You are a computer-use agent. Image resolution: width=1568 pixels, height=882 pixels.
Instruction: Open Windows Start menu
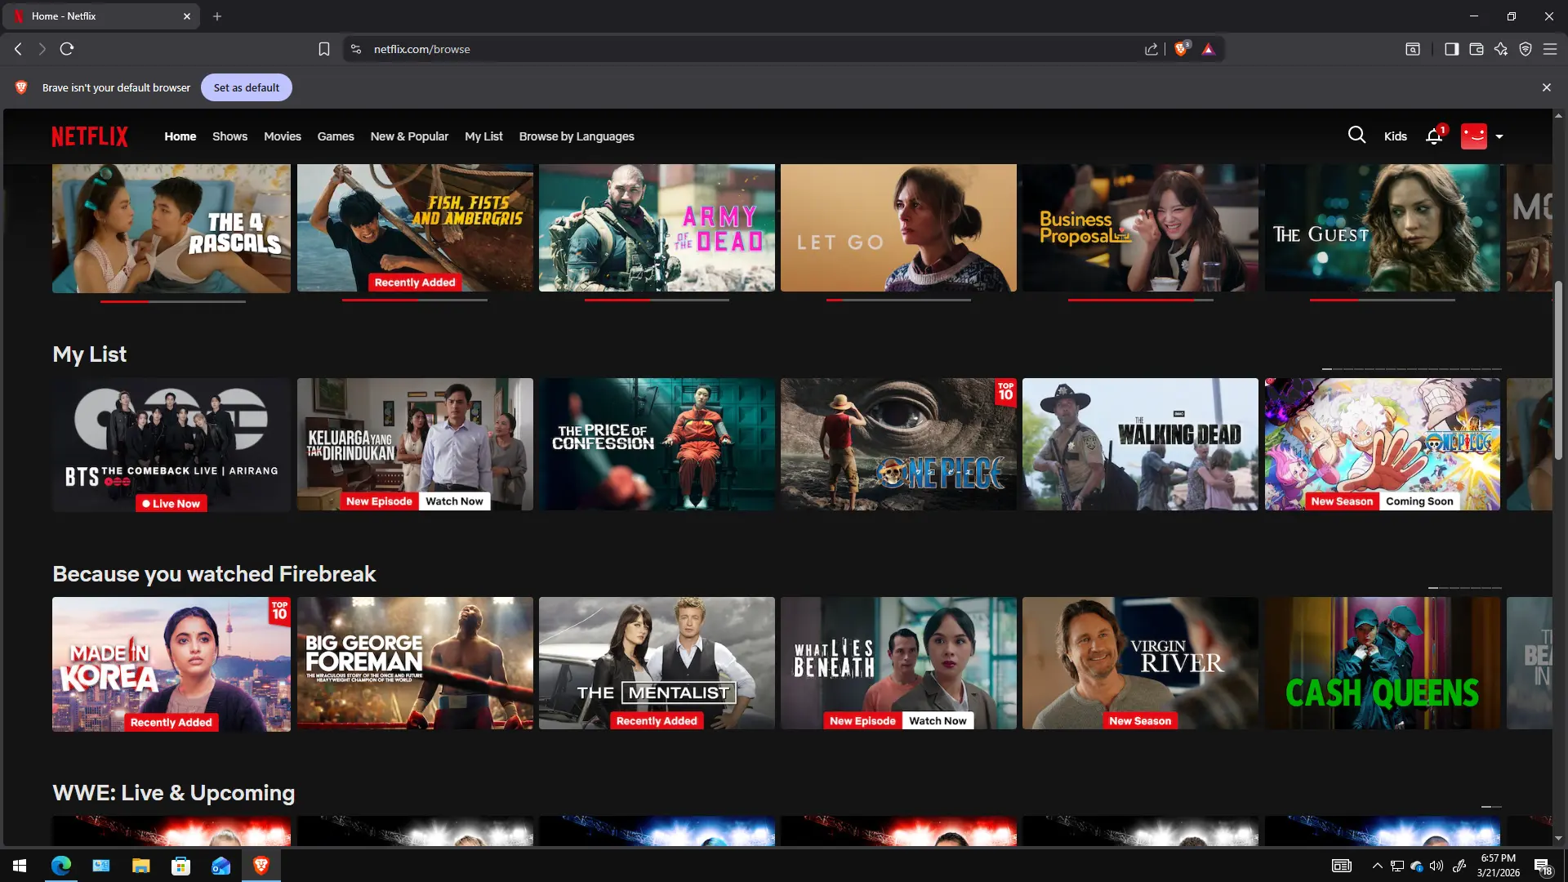click(20, 866)
